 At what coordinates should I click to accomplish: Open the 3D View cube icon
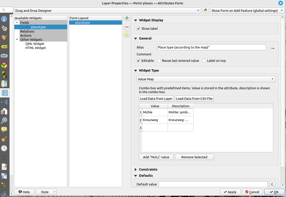pos(4,65)
